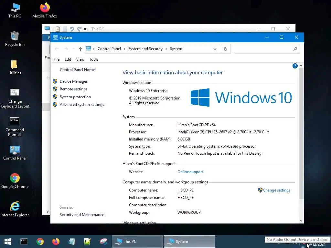Expand the arrow after System and Security breadcrumb
Viewport: 331px width, 248px height.
pyautogui.click(x=166, y=49)
